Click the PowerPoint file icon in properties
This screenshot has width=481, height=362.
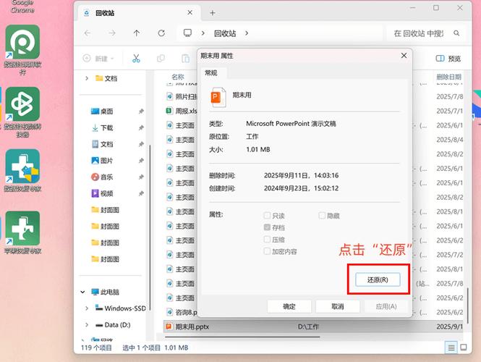pos(218,97)
